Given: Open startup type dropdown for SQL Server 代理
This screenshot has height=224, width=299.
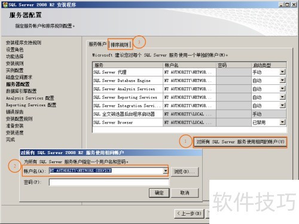Looking at the screenshot, I should pyautogui.click(x=282, y=72).
